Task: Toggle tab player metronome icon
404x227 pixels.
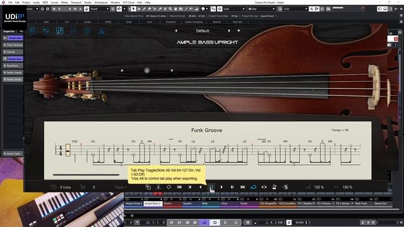Action: point(275,187)
